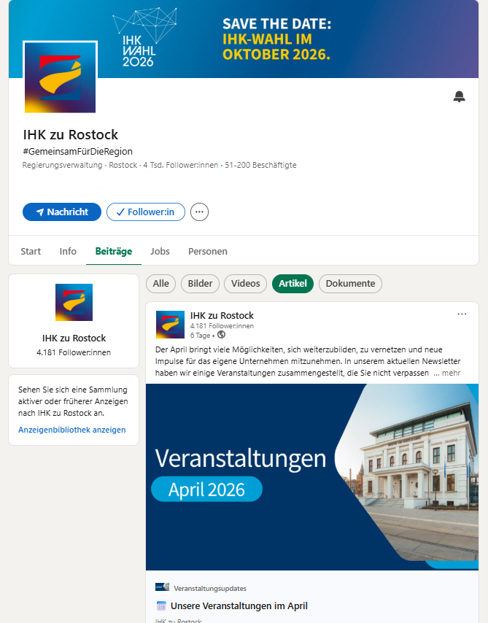
Task: Filter posts by Videos
Action: coord(246,284)
